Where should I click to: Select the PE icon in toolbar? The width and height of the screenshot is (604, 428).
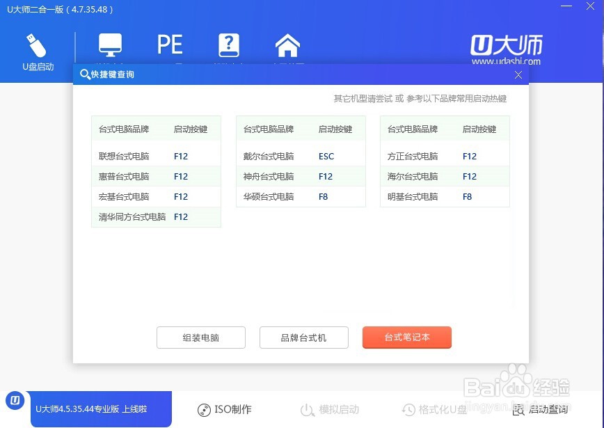pos(170,45)
